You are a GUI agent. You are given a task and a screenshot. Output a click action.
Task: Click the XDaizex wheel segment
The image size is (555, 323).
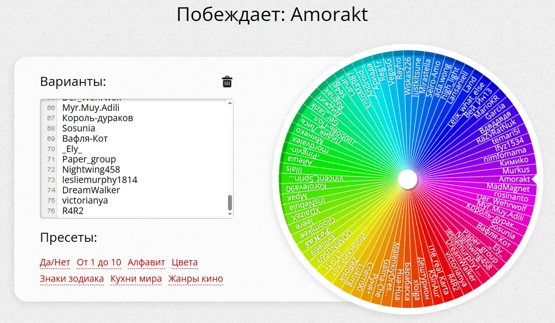(305, 214)
